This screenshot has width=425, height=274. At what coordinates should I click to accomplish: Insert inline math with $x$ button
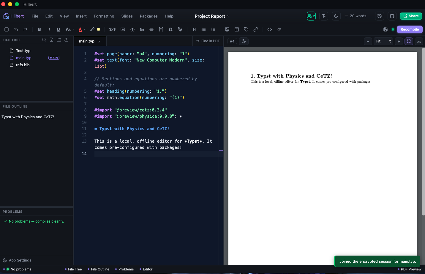coord(112,29)
